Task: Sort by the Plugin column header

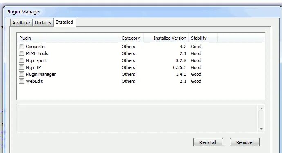Action: (x=68, y=38)
